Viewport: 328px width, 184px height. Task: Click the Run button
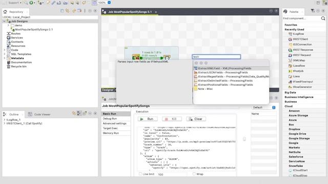point(148,119)
